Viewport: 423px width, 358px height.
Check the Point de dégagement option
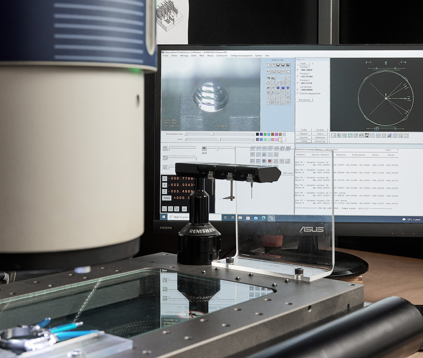pyautogui.click(x=298, y=93)
